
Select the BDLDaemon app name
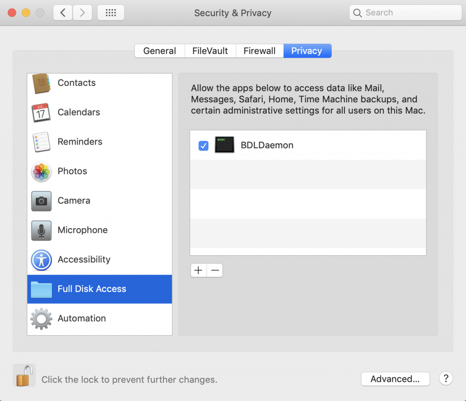[x=267, y=145]
